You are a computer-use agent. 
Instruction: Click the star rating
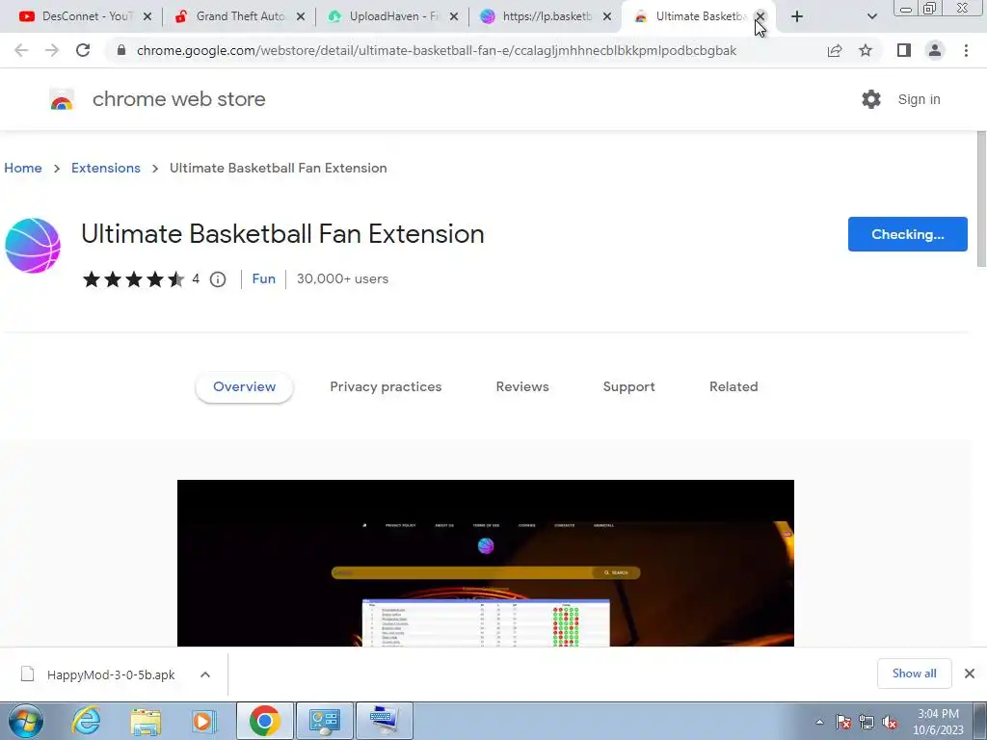[x=133, y=278]
